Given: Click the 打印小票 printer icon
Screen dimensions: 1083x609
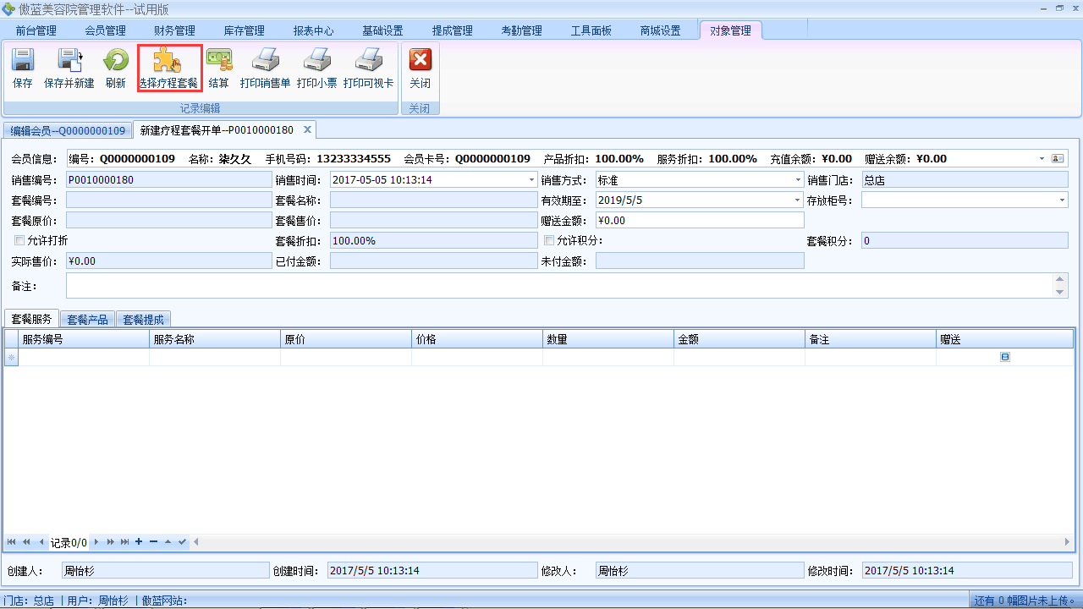Looking at the screenshot, I should 316,62.
